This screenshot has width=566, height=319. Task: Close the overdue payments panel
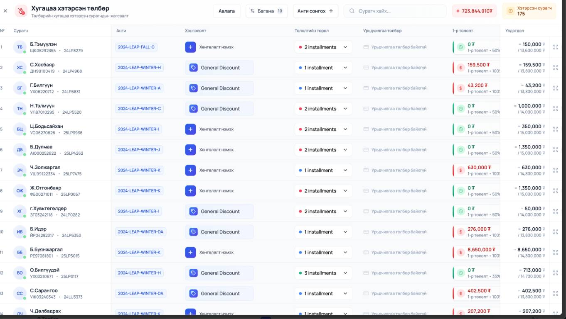(x=5, y=11)
